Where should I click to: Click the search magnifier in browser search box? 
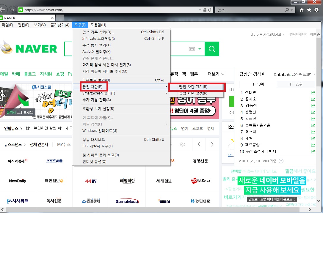coord(287,10)
